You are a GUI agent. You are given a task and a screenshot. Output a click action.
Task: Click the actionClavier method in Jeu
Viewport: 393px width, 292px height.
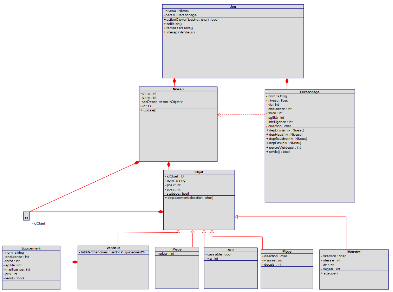point(192,19)
